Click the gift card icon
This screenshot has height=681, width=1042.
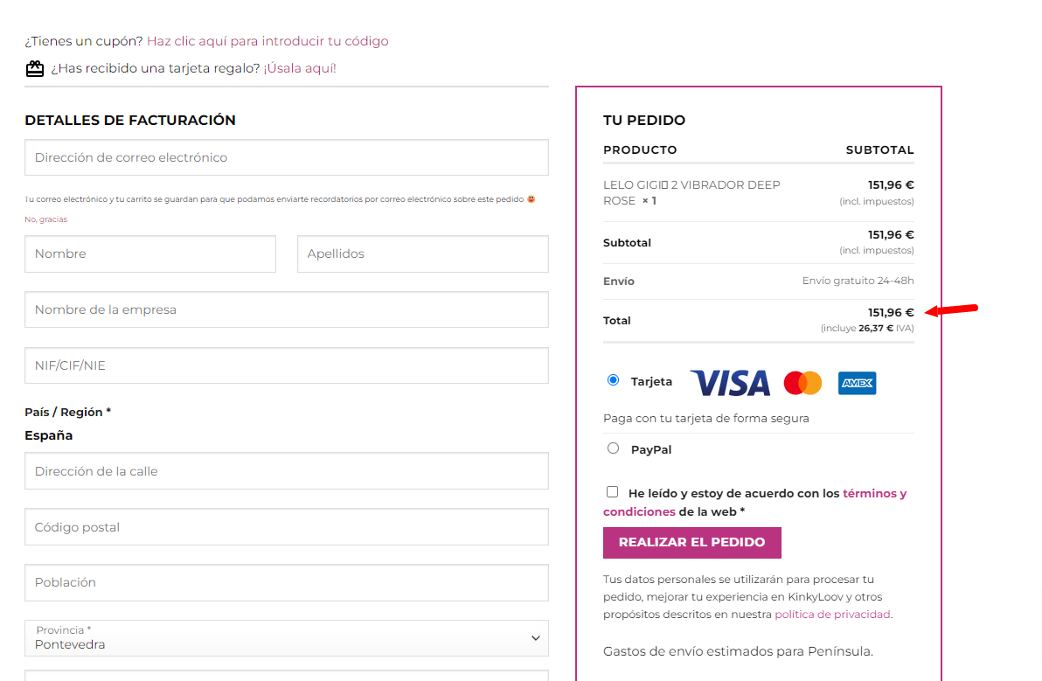[35, 68]
